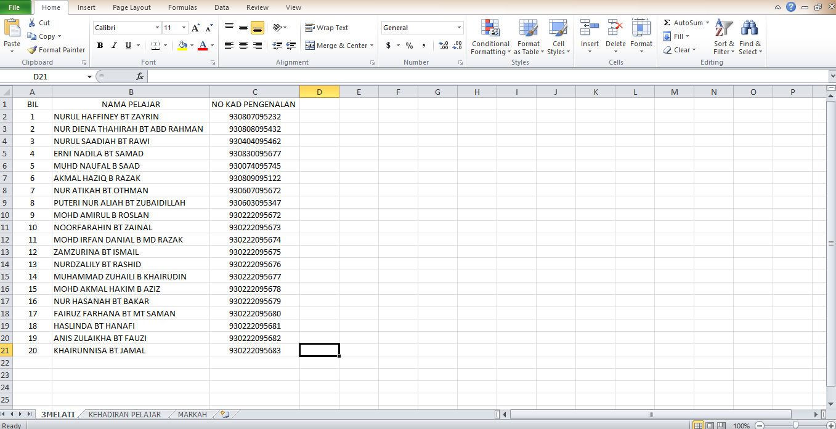
Task: Click the Decrease Decimal icon
Action: click(x=458, y=46)
